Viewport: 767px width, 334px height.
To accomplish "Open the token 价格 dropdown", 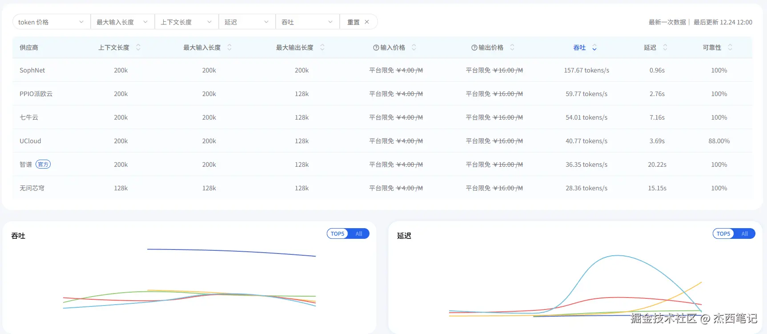I will [x=52, y=22].
